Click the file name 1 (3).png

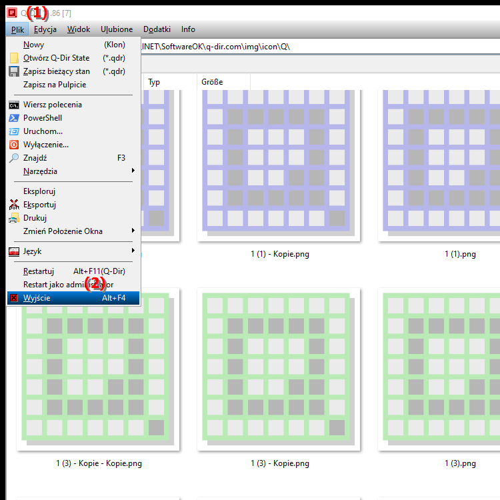pos(460,463)
